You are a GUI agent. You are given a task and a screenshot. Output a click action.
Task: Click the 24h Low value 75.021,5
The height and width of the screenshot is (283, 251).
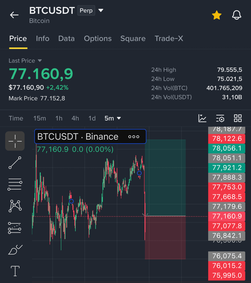pos(229,79)
